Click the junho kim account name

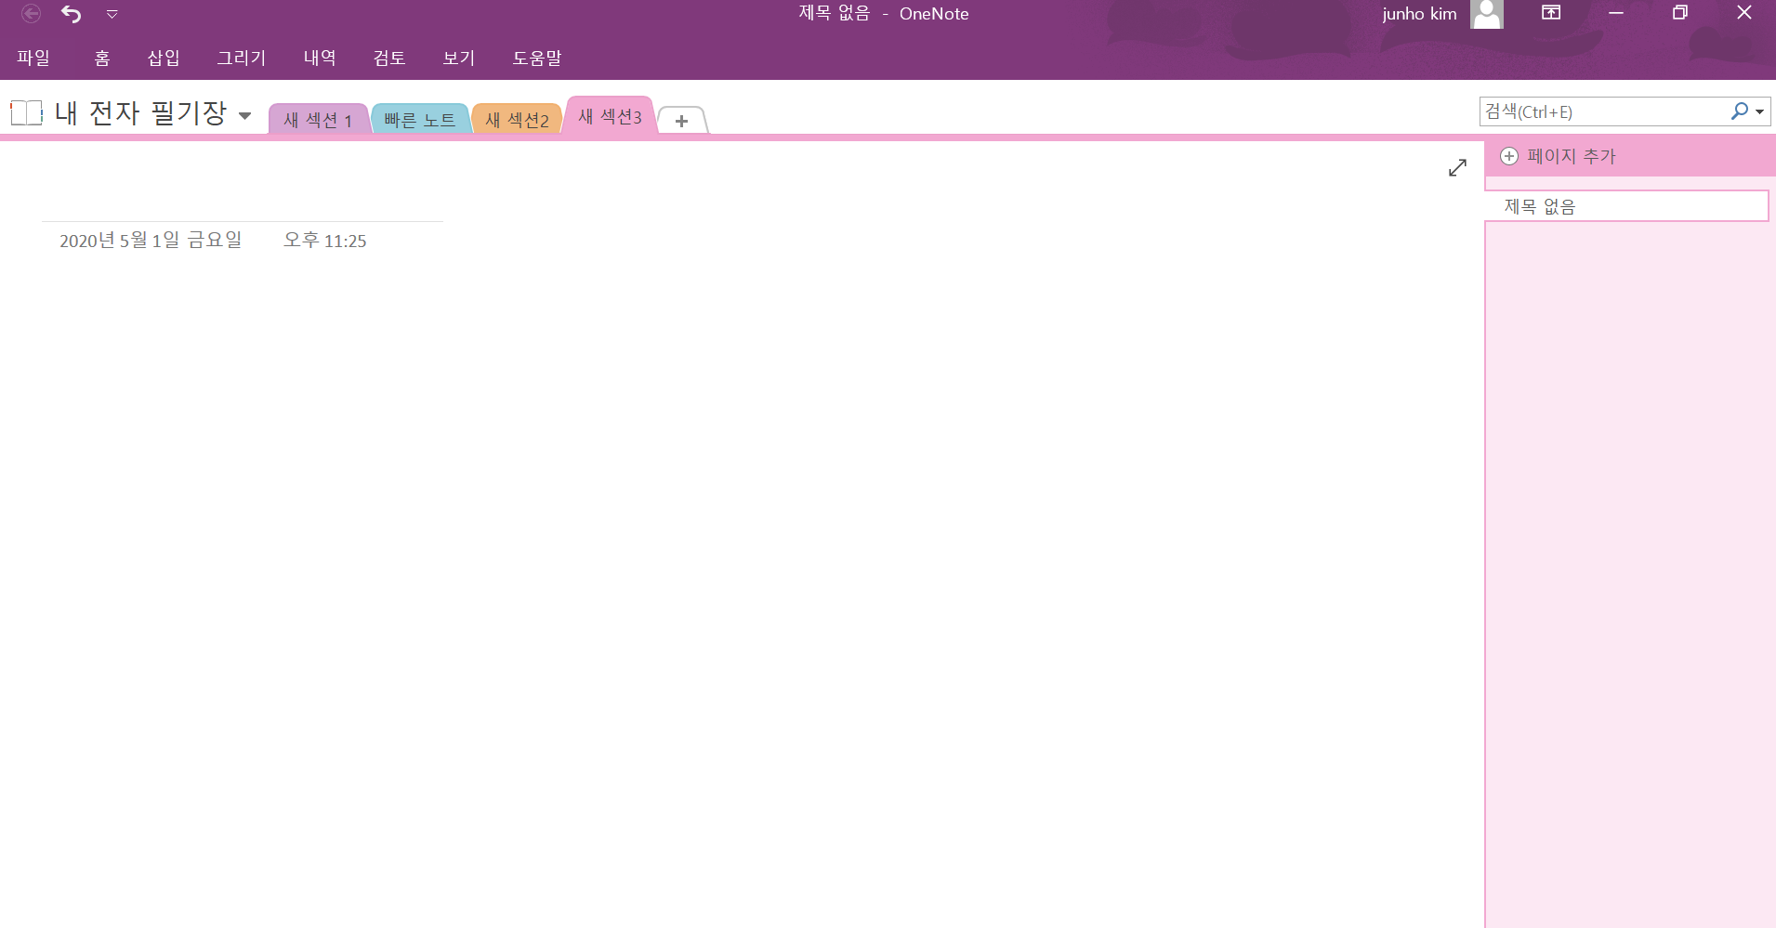pyautogui.click(x=1419, y=14)
